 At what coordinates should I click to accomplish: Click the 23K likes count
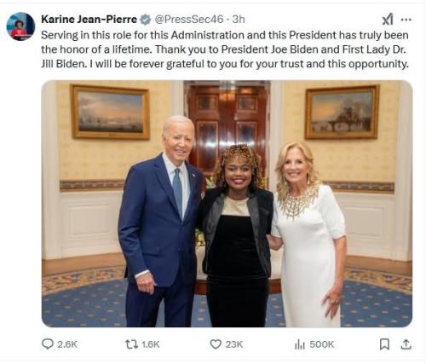[x=234, y=344]
